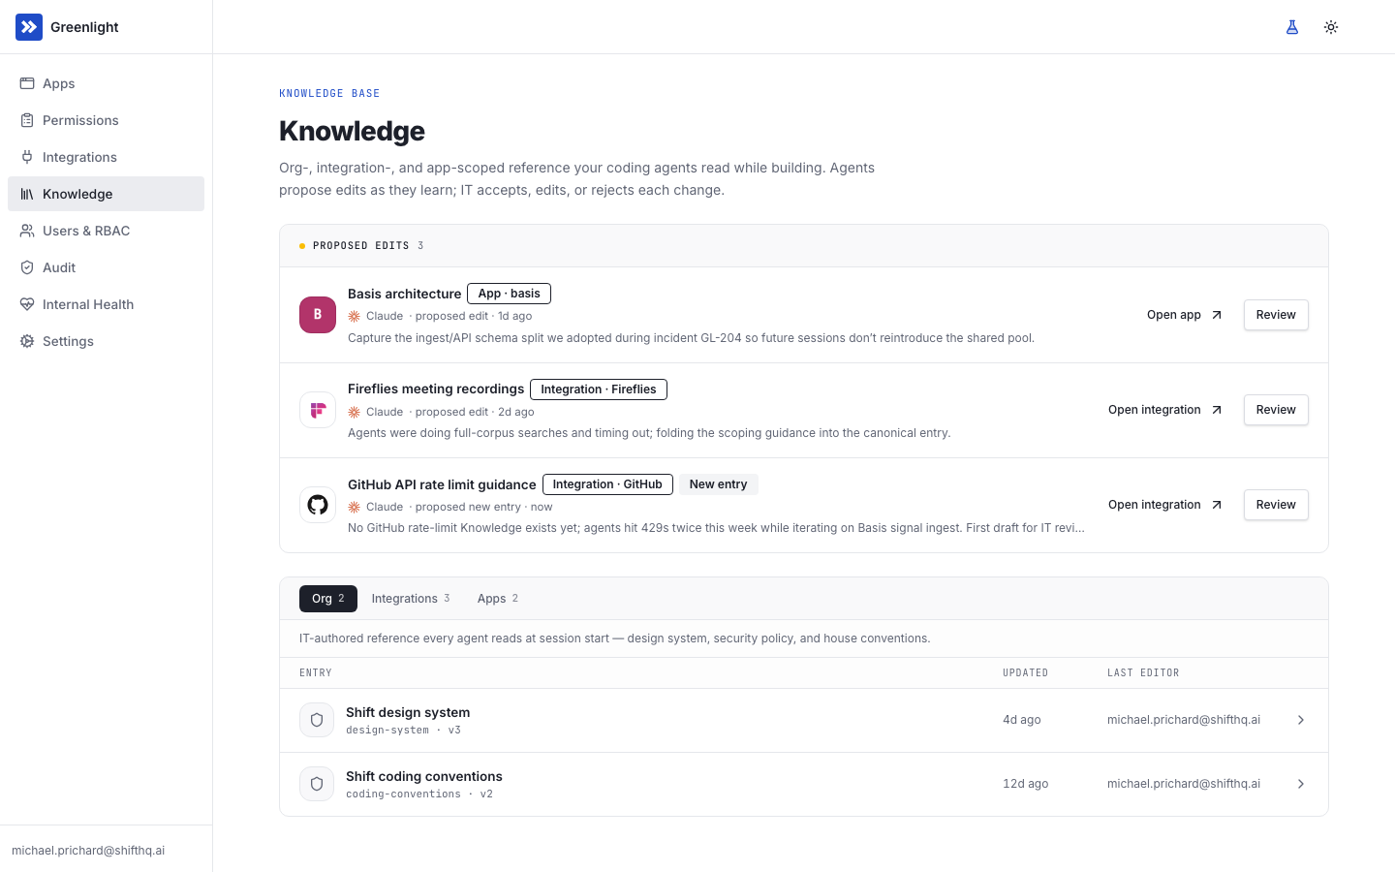The height and width of the screenshot is (872, 1395).
Task: Expand Shift coding conventions row chevron
Action: (x=1301, y=784)
